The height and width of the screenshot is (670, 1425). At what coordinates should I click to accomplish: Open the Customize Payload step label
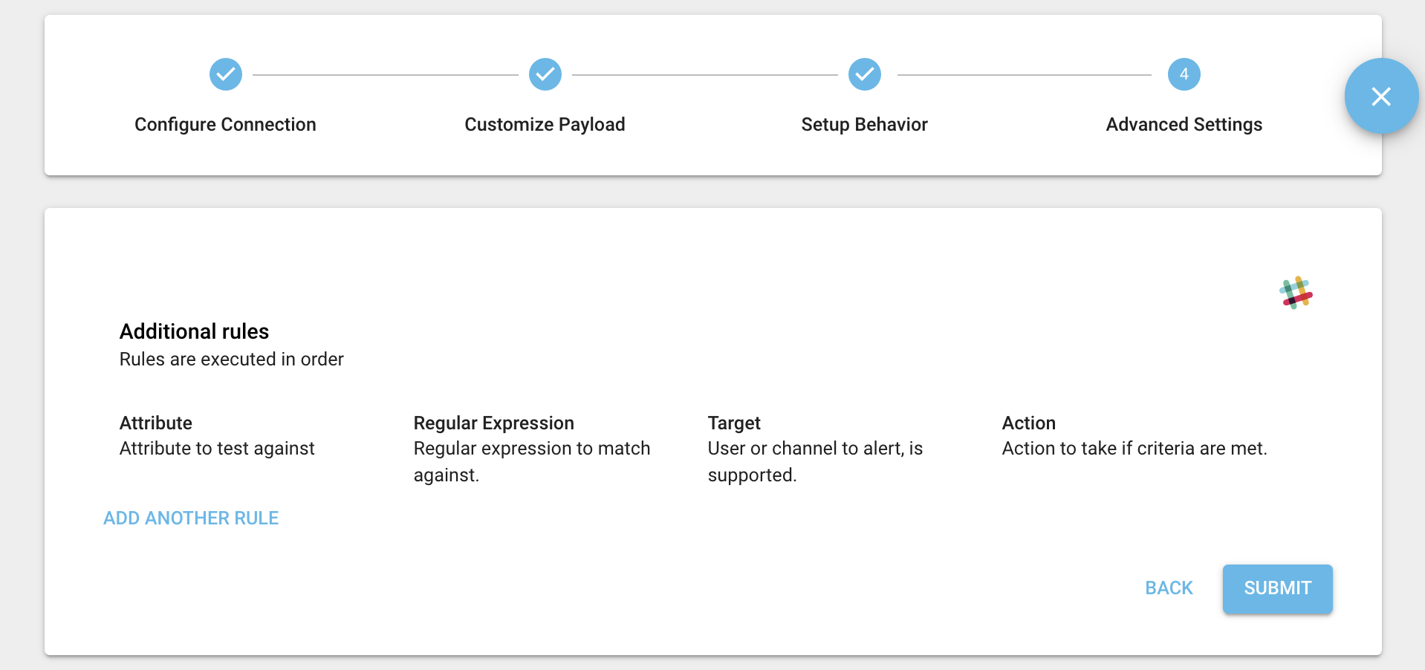(545, 124)
